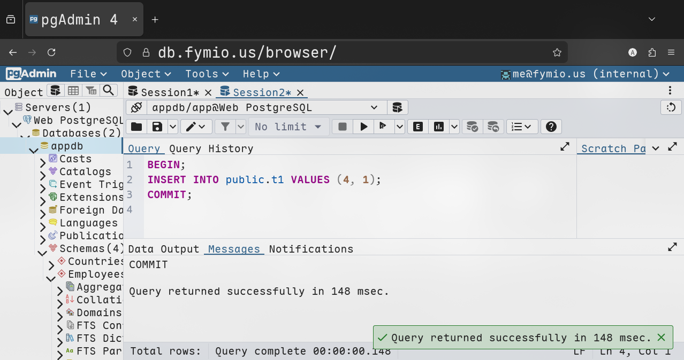
Task: Run the query with the Execute button
Action: tap(364, 127)
